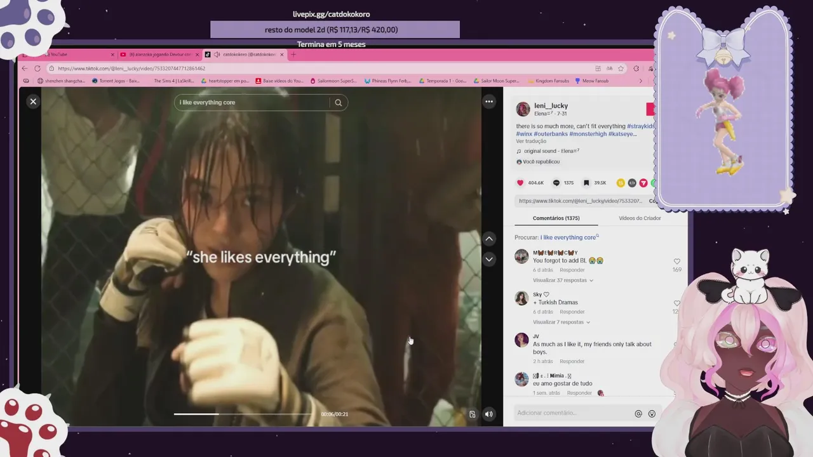Click Ver tradução under the caption
Screen dimensions: 813x457
click(531, 142)
